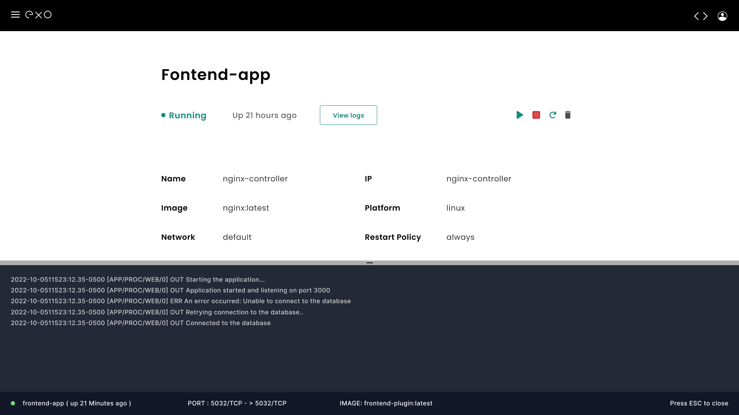Collapse log panel using divider handle
Image resolution: width=739 pixels, height=415 pixels.
pos(369,263)
